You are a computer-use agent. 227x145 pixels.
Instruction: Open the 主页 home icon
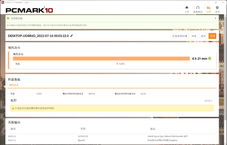pyautogui.click(x=187, y=8)
